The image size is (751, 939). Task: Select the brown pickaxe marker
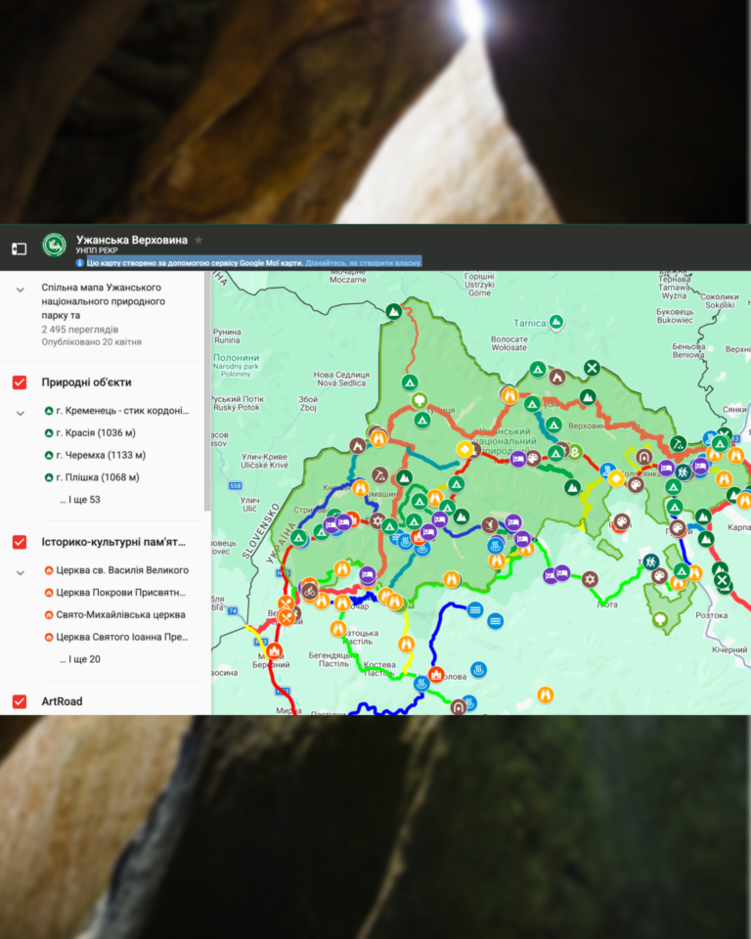pyautogui.click(x=379, y=475)
